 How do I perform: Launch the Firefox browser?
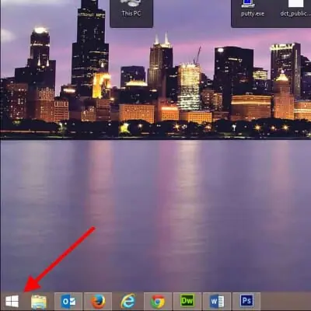click(98, 302)
